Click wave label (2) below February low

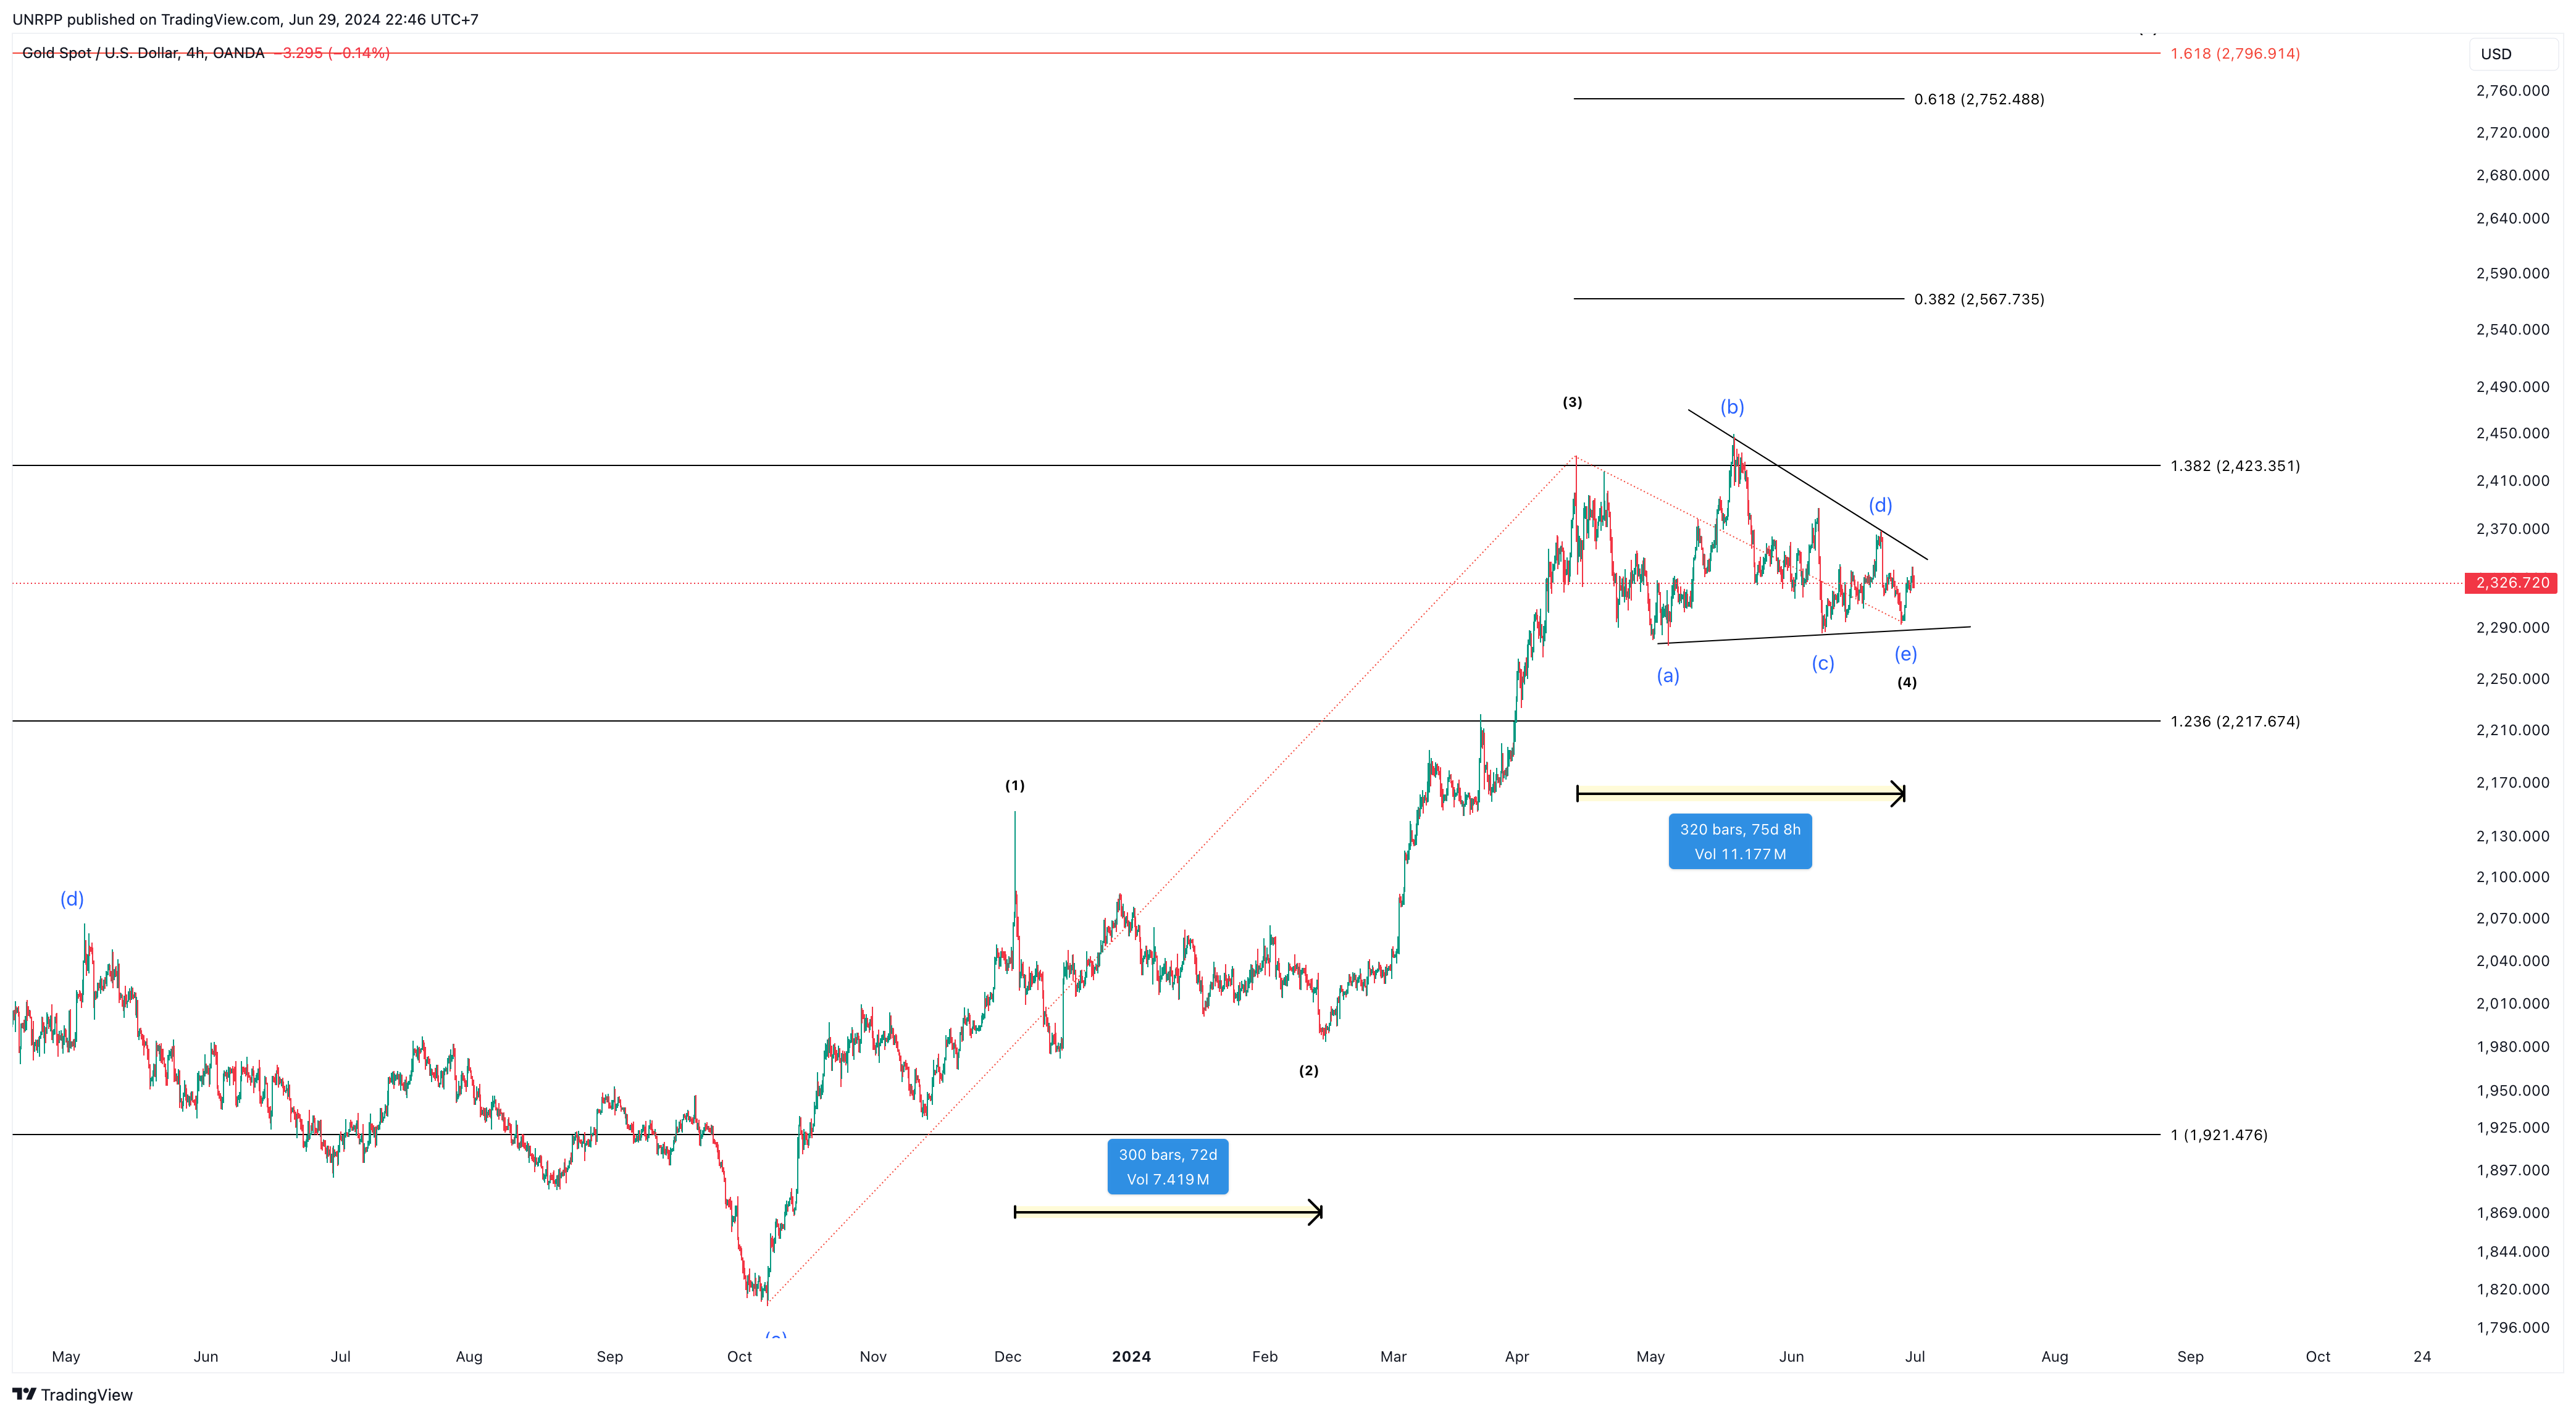(1308, 1070)
